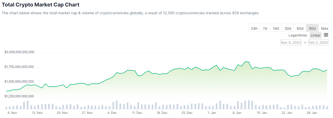
Task: Click the Nov 4, 2023 start date field
Action: click(291, 42)
